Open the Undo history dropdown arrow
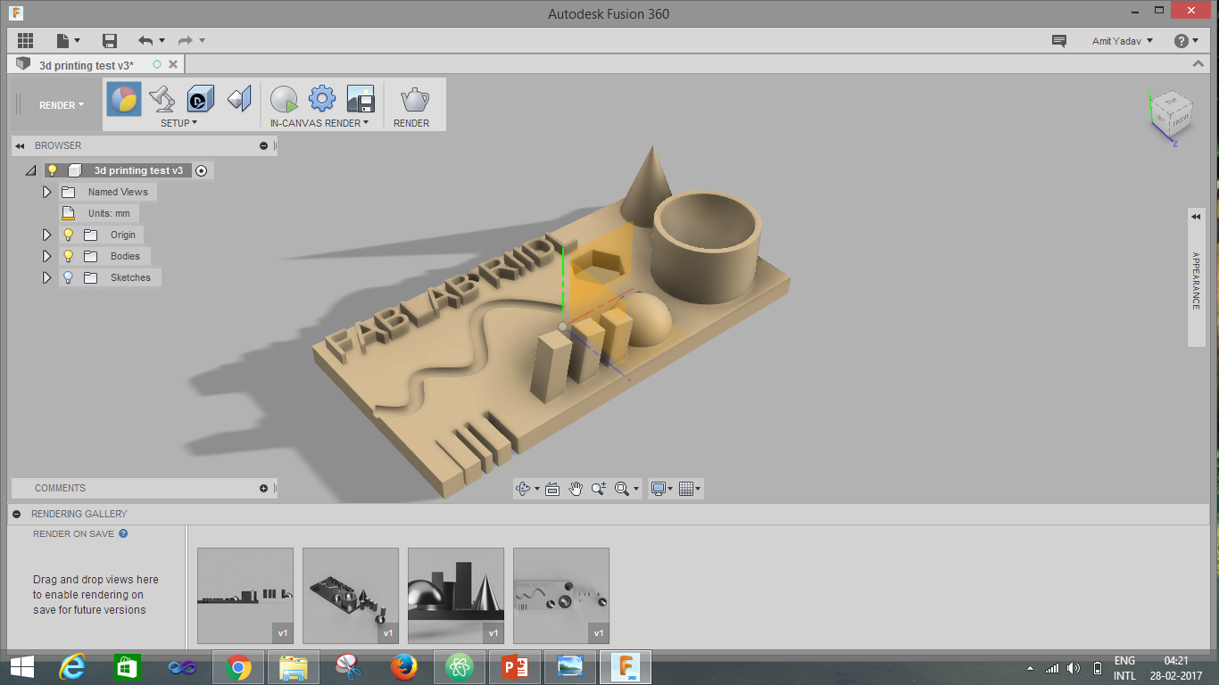This screenshot has width=1219, height=685. (x=162, y=41)
